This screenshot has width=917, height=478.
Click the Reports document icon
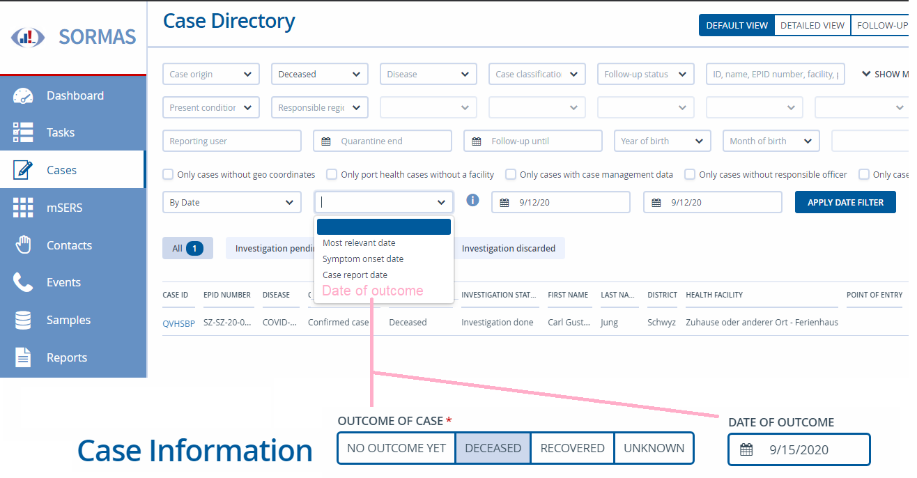click(x=23, y=357)
